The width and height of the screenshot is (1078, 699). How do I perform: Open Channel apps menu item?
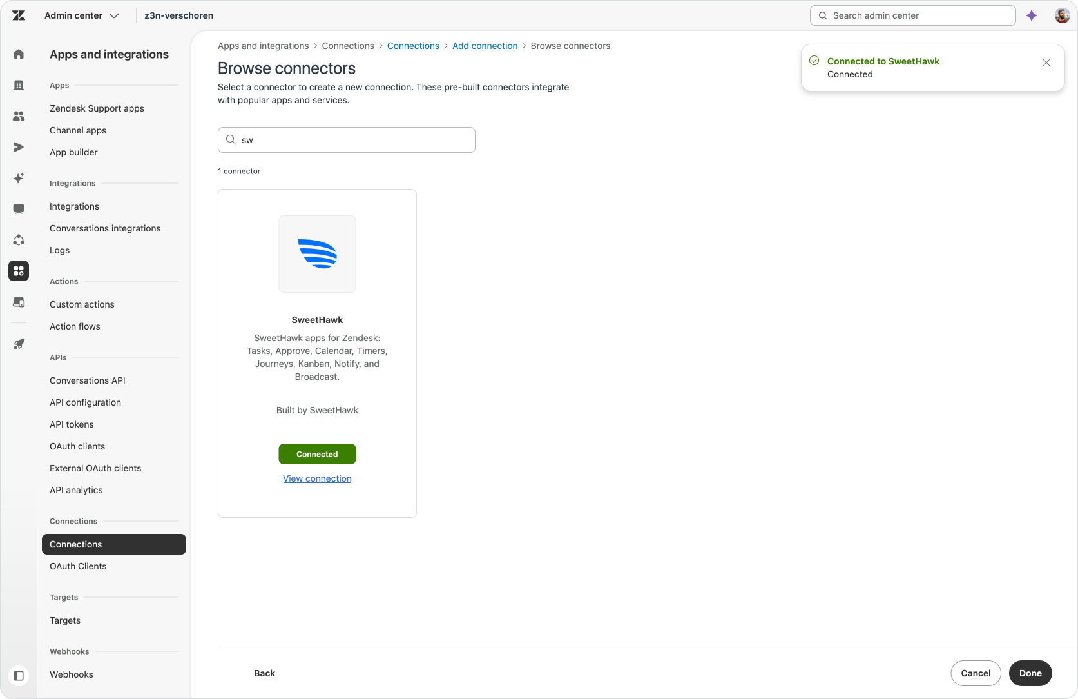click(x=78, y=130)
